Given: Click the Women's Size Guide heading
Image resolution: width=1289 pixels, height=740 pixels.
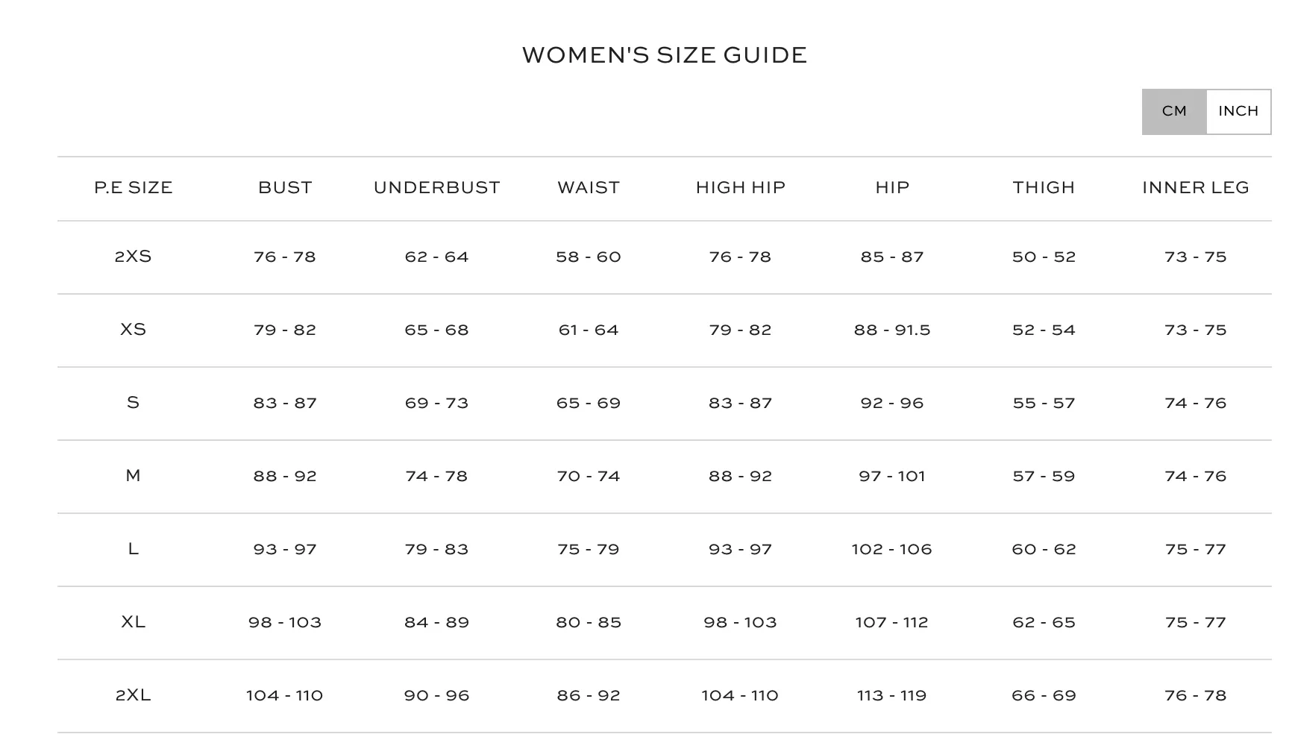Looking at the screenshot, I should (665, 55).
